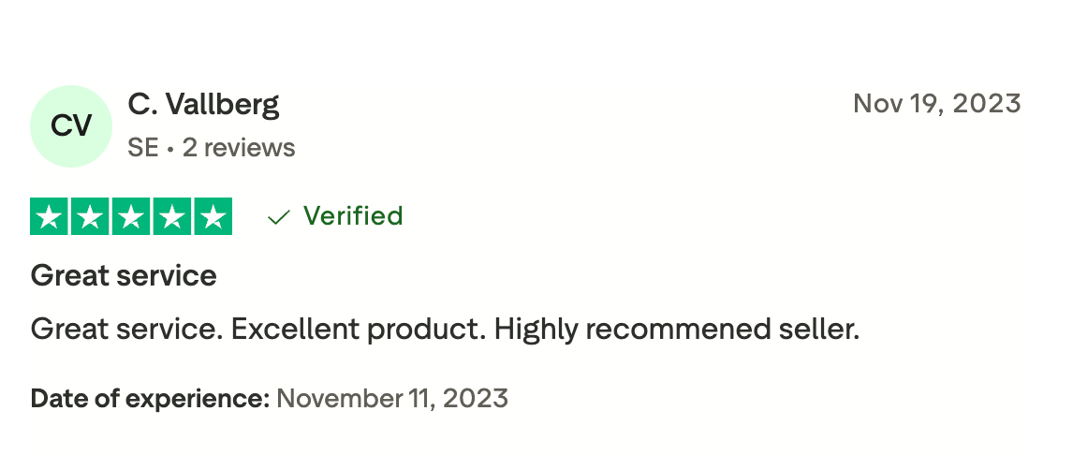1073x455 pixels.
Task: Click the 'Excellent product' phrase
Action: point(358,330)
